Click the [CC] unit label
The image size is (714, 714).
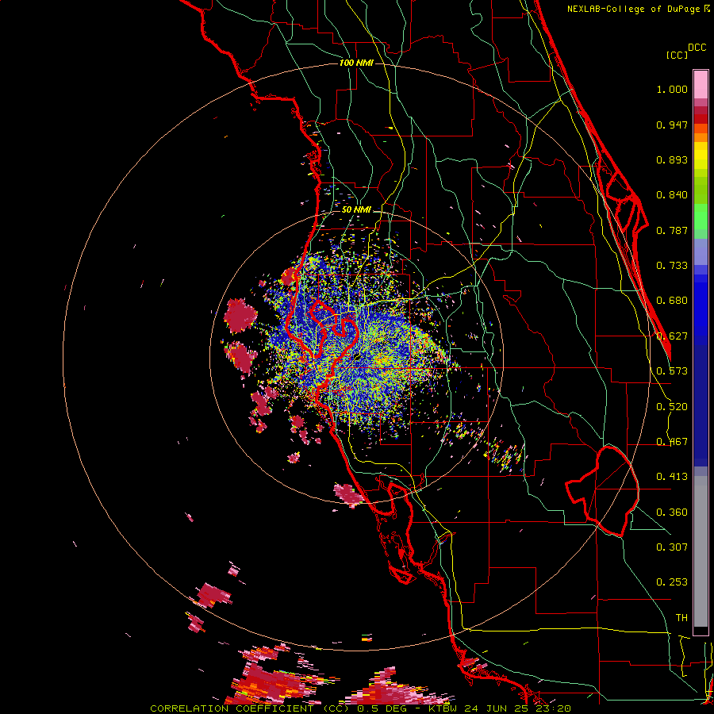(678, 55)
